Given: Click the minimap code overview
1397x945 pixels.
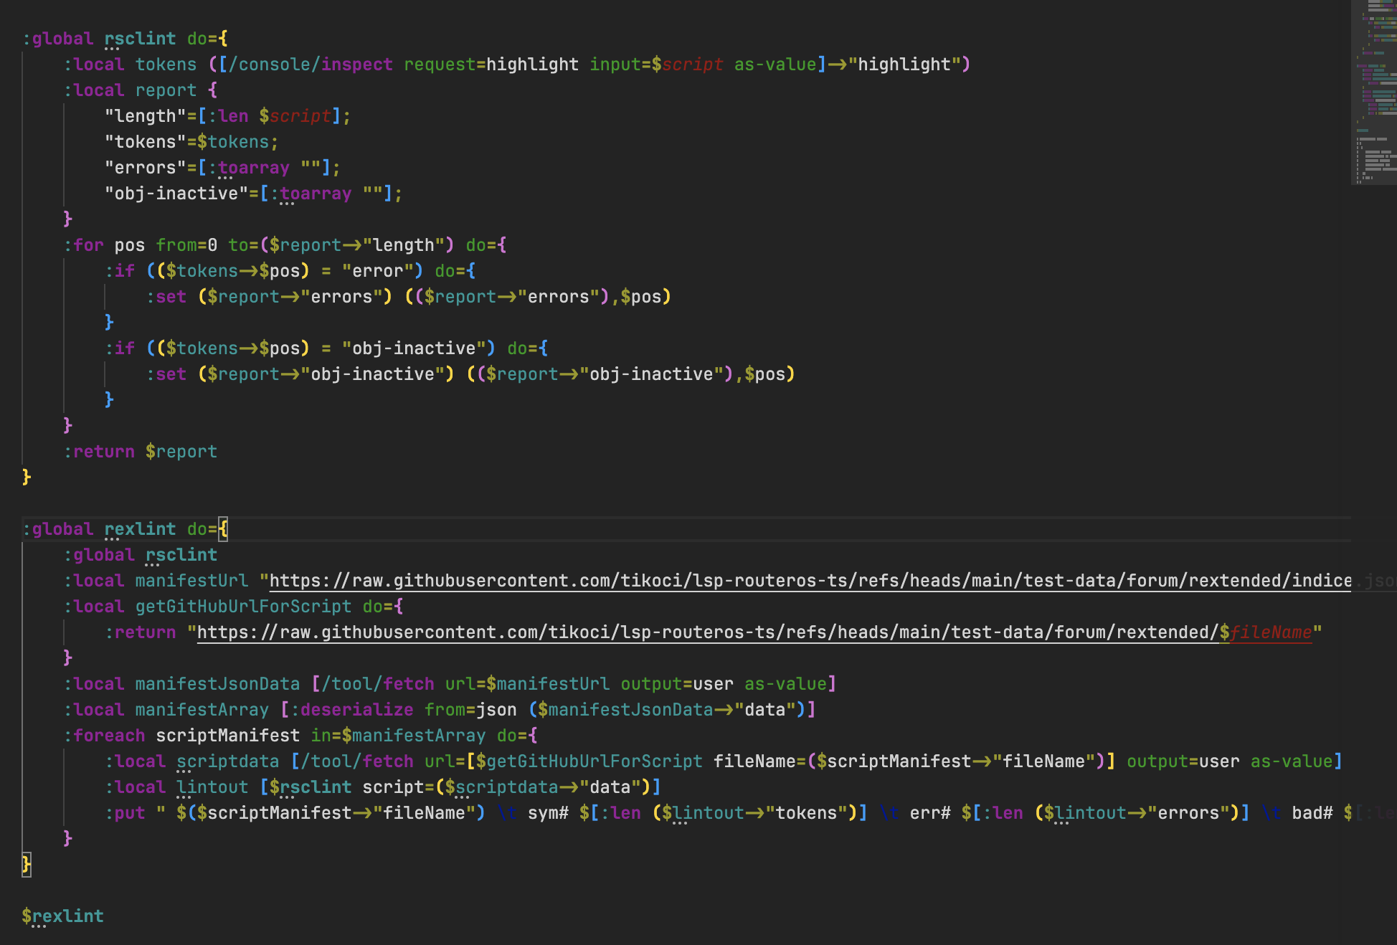Looking at the screenshot, I should tap(1374, 92).
